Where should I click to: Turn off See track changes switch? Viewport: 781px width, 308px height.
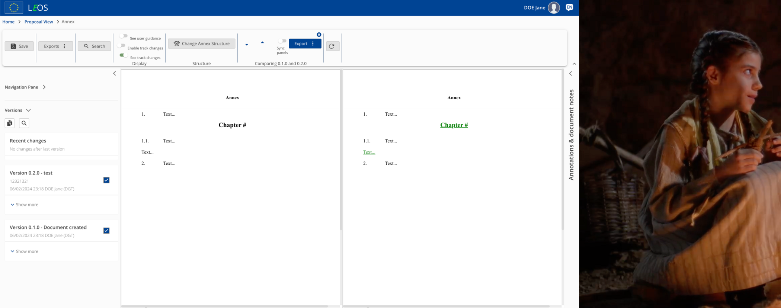point(124,55)
